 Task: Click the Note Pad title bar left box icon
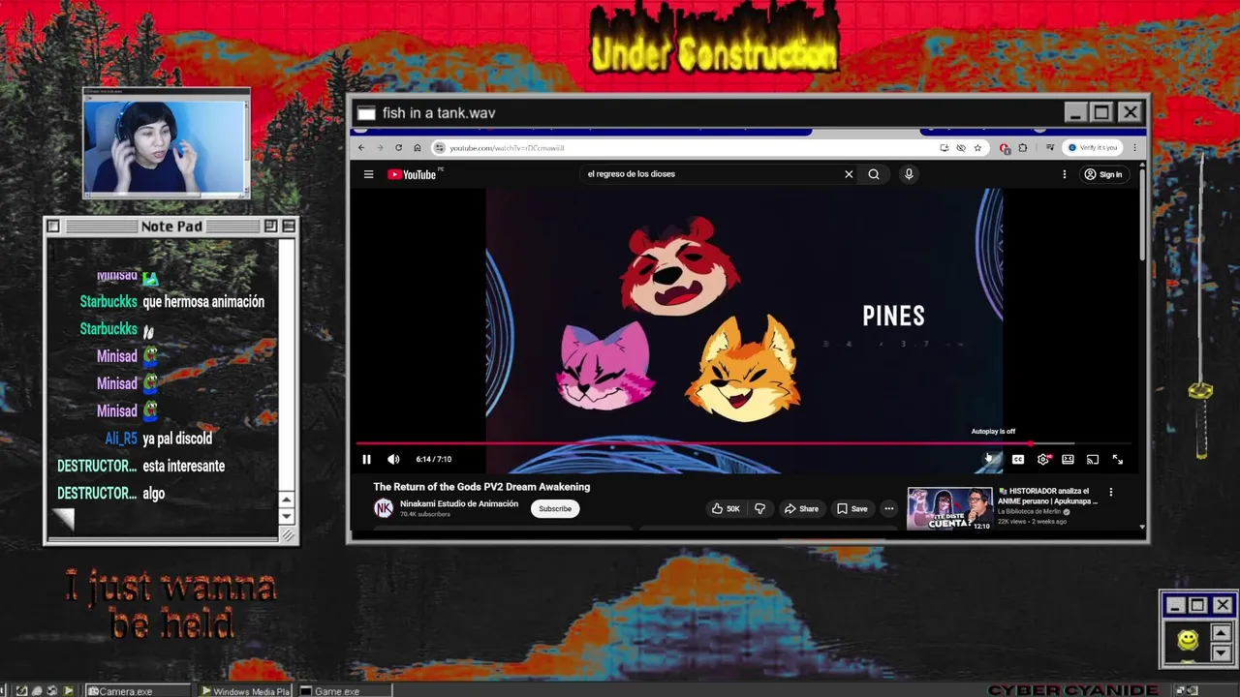(x=53, y=227)
